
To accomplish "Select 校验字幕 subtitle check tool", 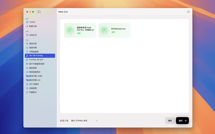I will pos(33,48).
